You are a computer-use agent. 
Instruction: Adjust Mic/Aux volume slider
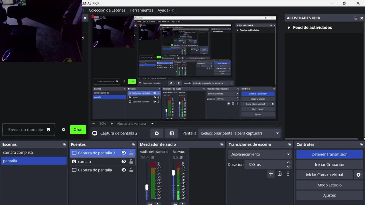173,173
